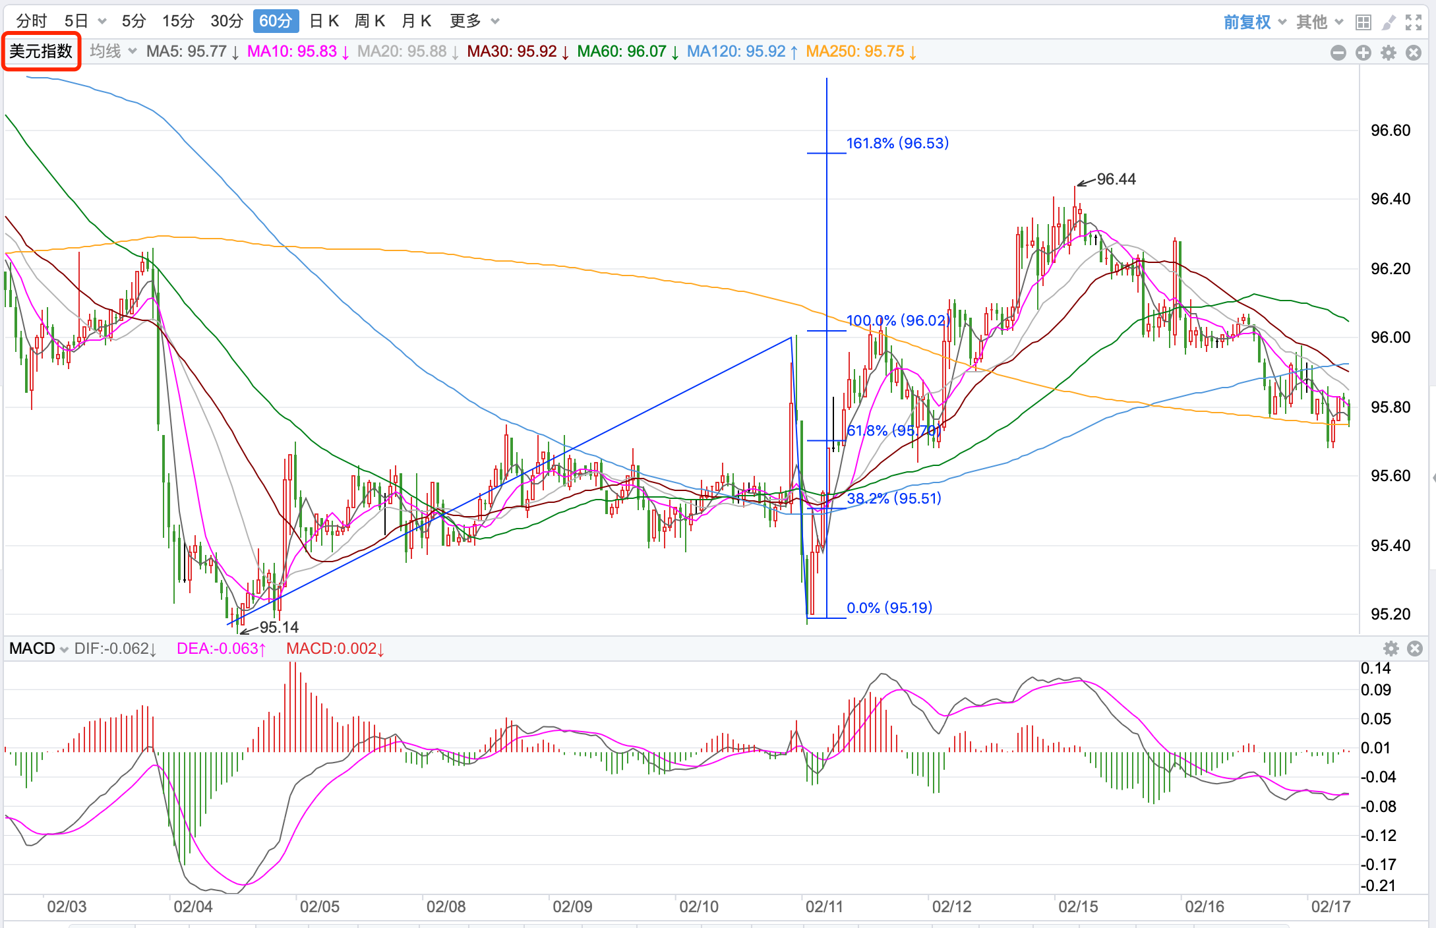This screenshot has width=1436, height=928.
Task: Open the 其他 options dropdown
Action: 1319,22
